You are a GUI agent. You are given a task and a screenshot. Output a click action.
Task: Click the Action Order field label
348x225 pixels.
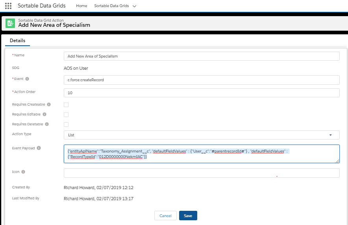(25, 92)
